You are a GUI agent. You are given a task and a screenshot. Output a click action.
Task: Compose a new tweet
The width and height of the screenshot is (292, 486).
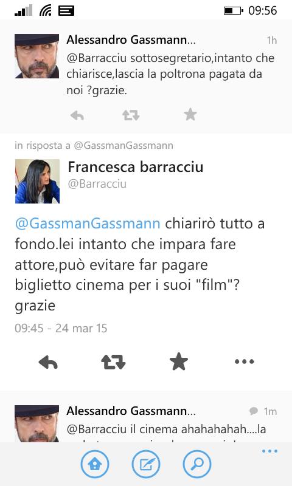[146, 464]
